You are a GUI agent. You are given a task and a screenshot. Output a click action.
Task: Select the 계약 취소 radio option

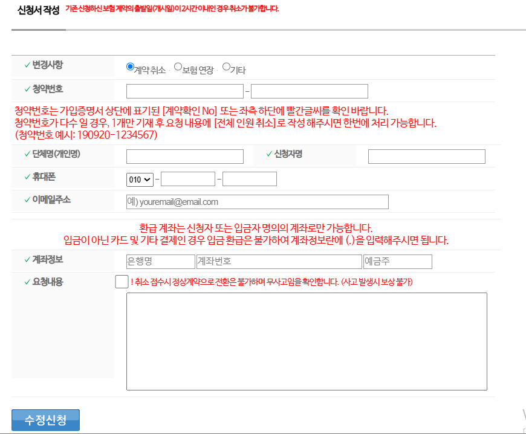[x=130, y=66]
